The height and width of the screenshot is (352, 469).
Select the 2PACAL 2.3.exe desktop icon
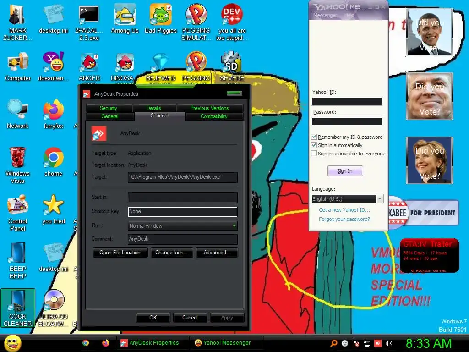click(x=89, y=22)
